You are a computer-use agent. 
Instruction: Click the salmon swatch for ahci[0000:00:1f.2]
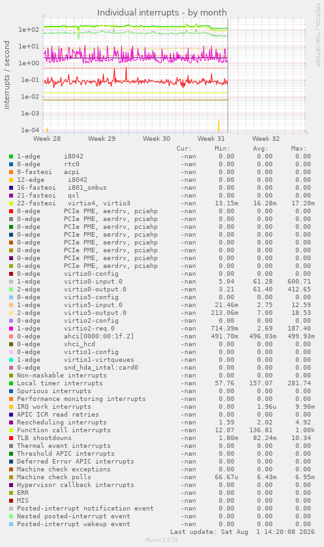coord(11,336)
